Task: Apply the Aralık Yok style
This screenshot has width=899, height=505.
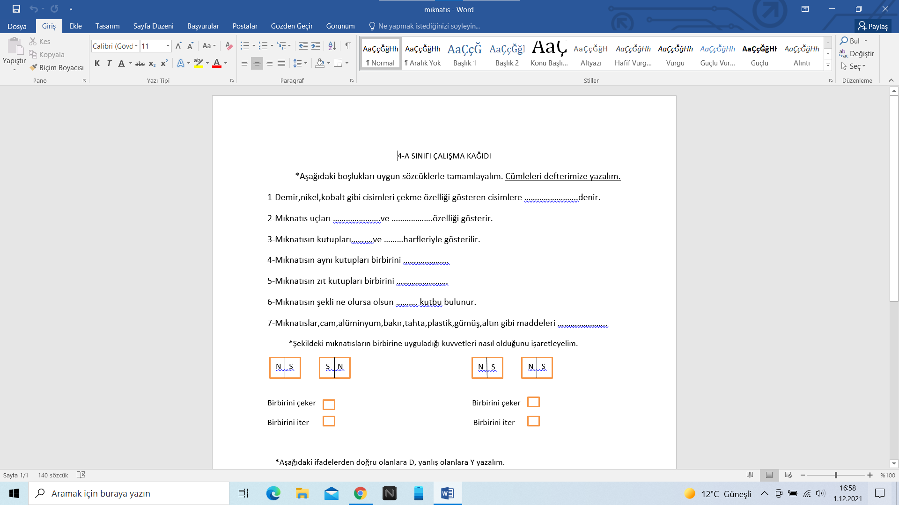Action: 422,54
